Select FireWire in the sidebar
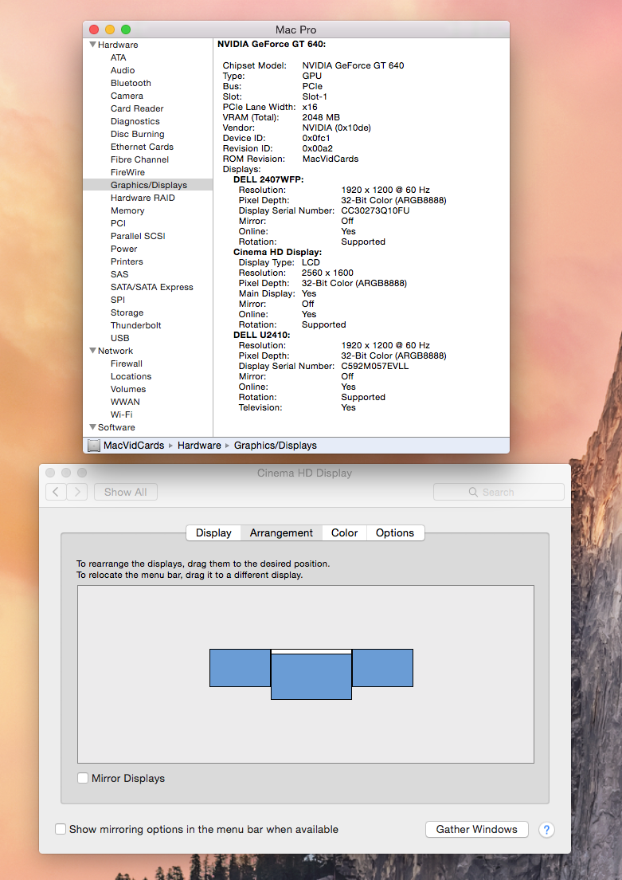The height and width of the screenshot is (880, 622). point(128,172)
